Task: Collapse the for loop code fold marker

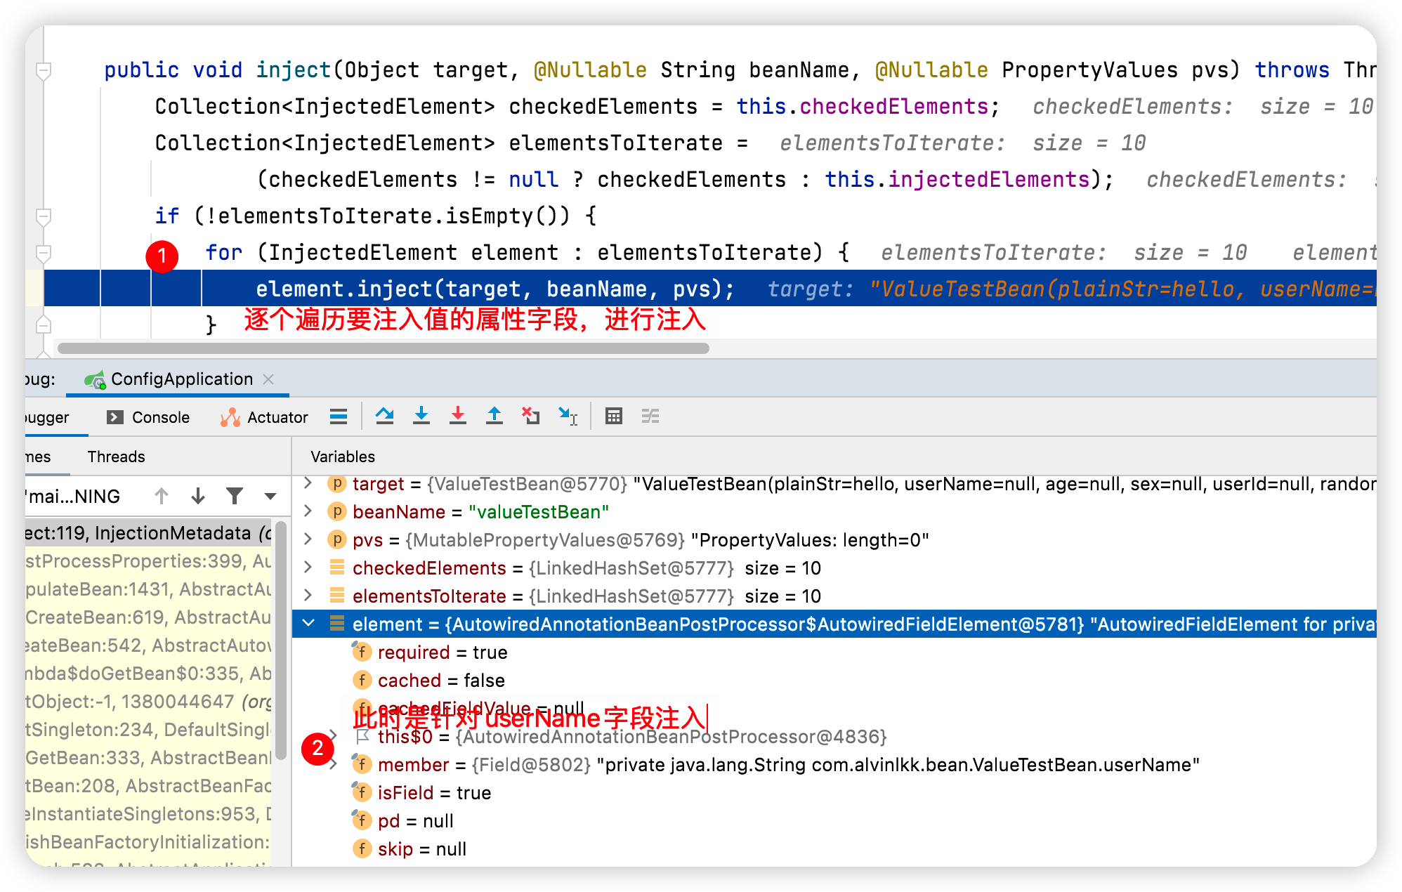Action: (44, 252)
